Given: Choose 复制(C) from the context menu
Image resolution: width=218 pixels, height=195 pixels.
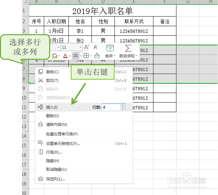Looking at the screenshot, I should [84, 72].
